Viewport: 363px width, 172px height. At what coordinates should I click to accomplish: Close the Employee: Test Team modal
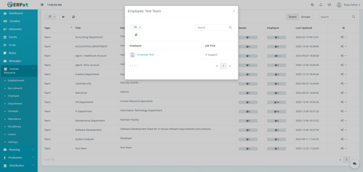234,11
